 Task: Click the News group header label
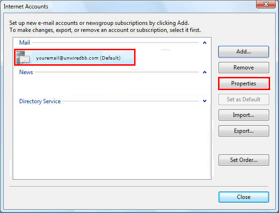point(26,72)
